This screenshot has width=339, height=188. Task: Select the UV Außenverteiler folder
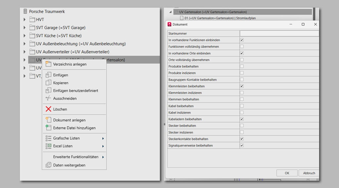click(73, 52)
